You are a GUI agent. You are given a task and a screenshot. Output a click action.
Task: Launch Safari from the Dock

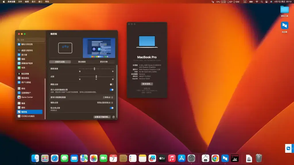tap(55, 158)
